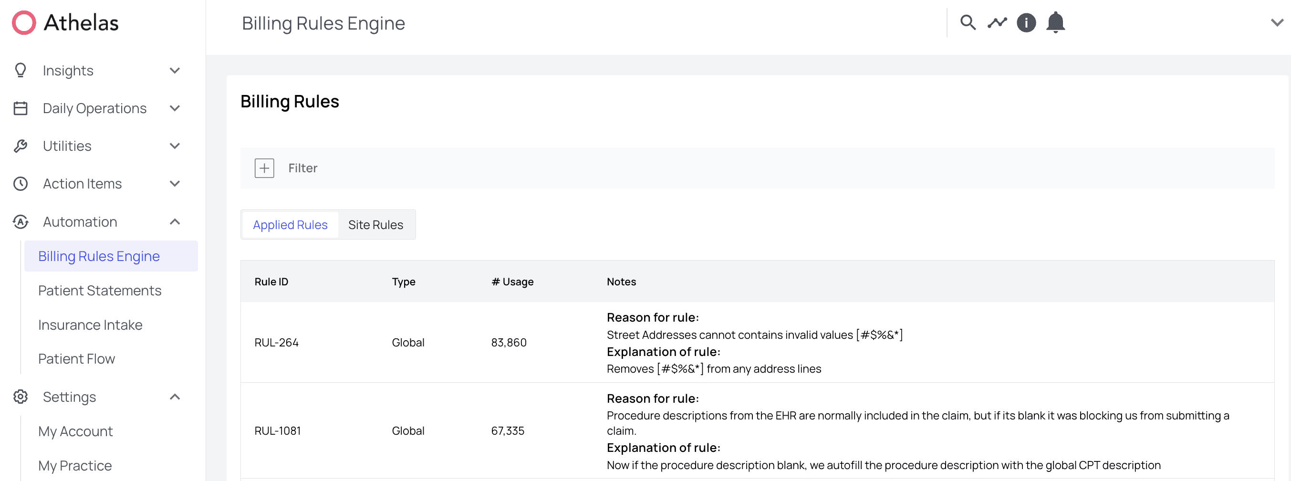
Task: Select the Applied Rules tab
Action: pos(290,225)
